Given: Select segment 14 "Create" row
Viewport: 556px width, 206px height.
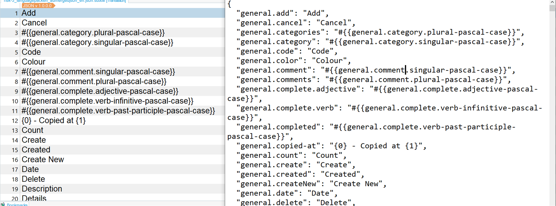Looking at the screenshot, I should coord(112,140).
